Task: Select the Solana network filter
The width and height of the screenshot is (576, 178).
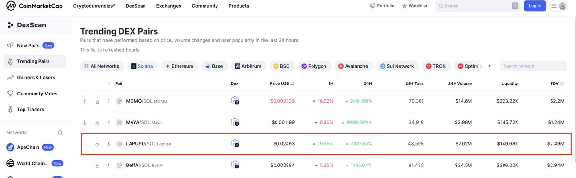Action: 143,66
